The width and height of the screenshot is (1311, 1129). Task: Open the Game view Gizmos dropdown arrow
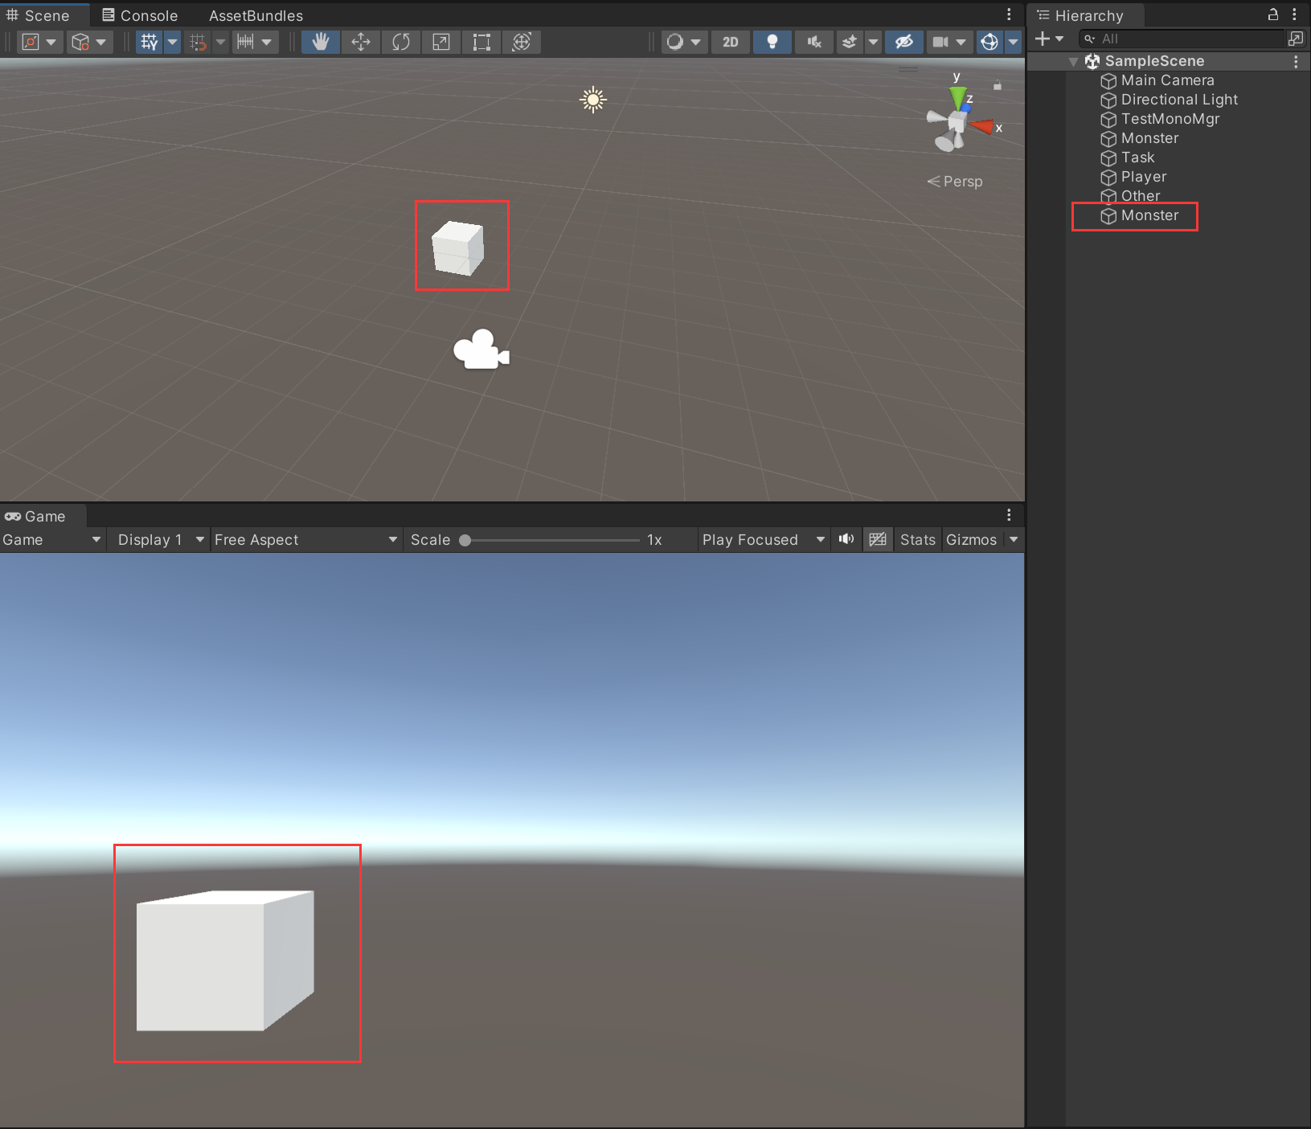1014,539
